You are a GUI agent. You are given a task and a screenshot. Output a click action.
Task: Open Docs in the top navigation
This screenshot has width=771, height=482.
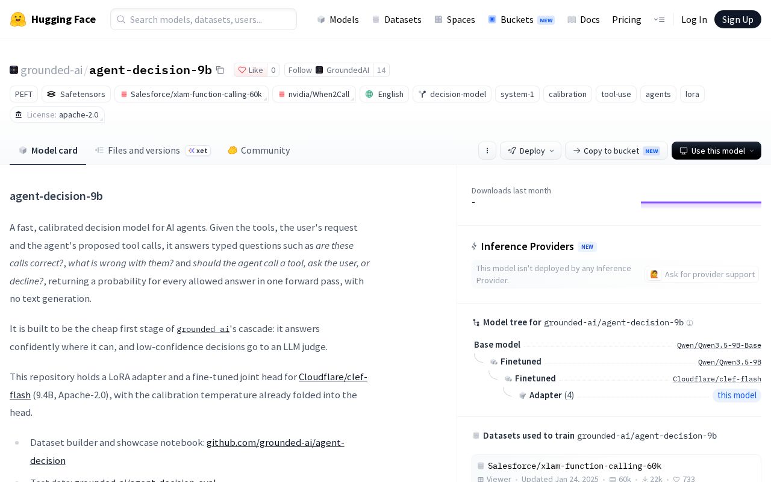pos(584,19)
